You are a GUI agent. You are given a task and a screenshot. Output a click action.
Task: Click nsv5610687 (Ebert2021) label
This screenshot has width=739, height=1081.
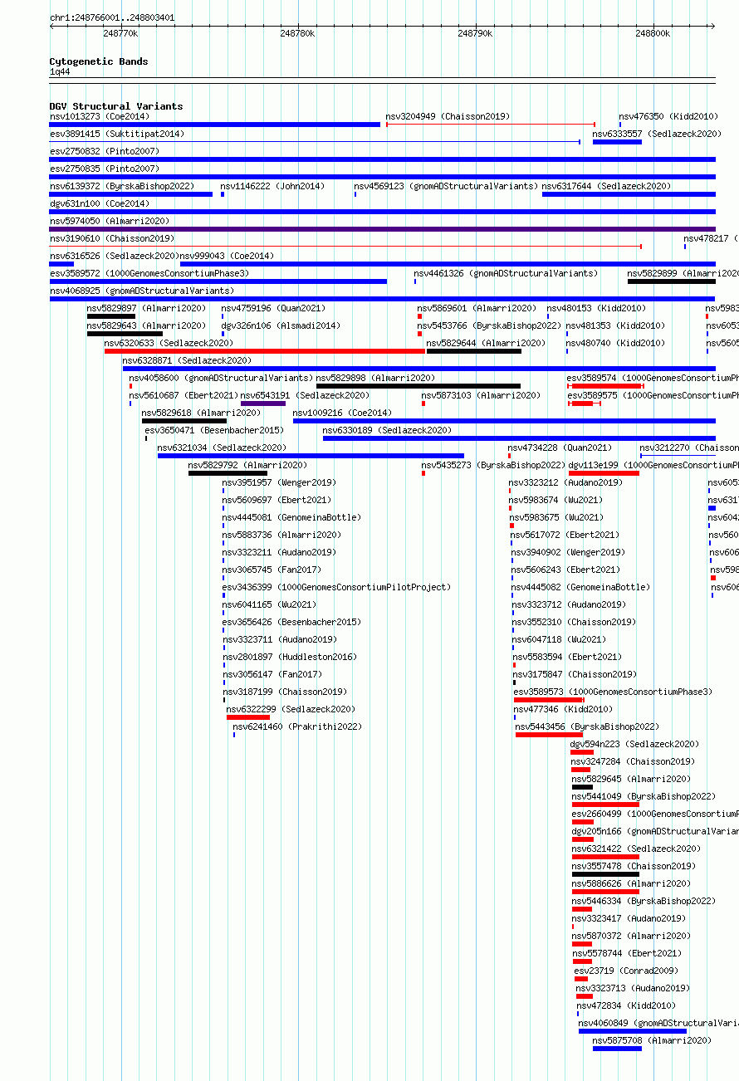click(x=184, y=395)
